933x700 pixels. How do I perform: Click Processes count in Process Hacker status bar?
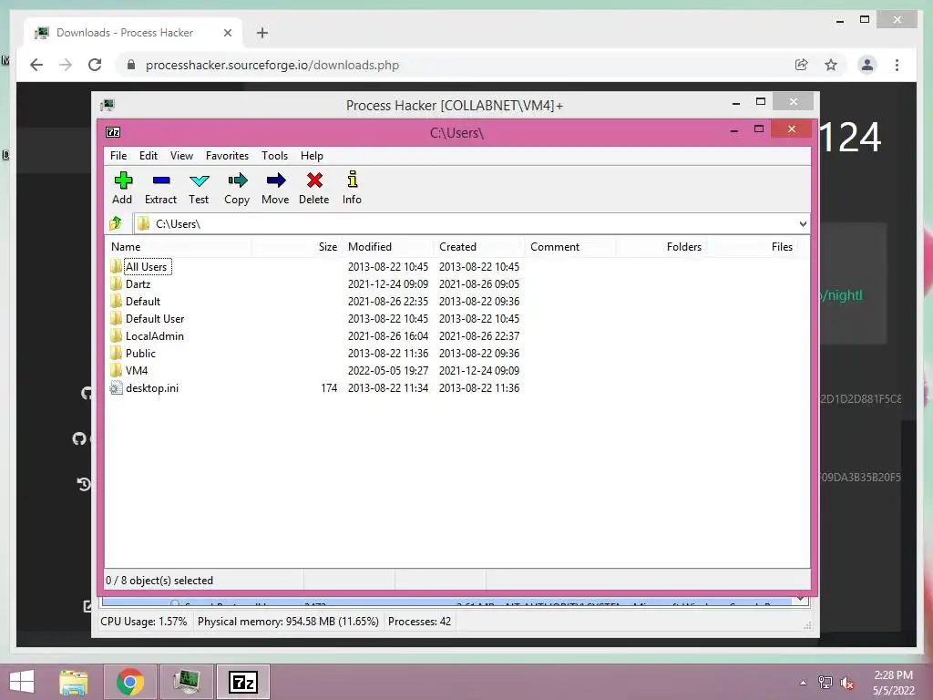tap(419, 622)
